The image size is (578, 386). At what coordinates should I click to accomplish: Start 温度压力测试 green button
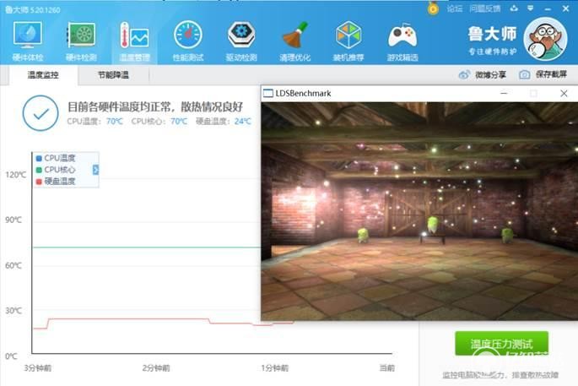pos(502,343)
